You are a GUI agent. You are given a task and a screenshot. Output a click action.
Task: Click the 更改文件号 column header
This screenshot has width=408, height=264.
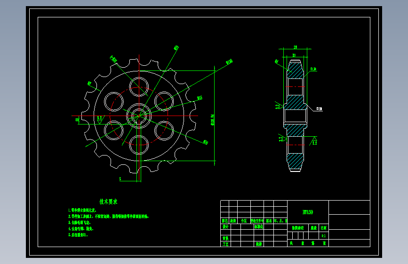[x=257, y=221]
